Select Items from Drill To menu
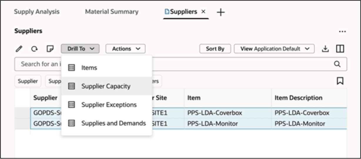The height and width of the screenshot is (159, 361). [89, 68]
